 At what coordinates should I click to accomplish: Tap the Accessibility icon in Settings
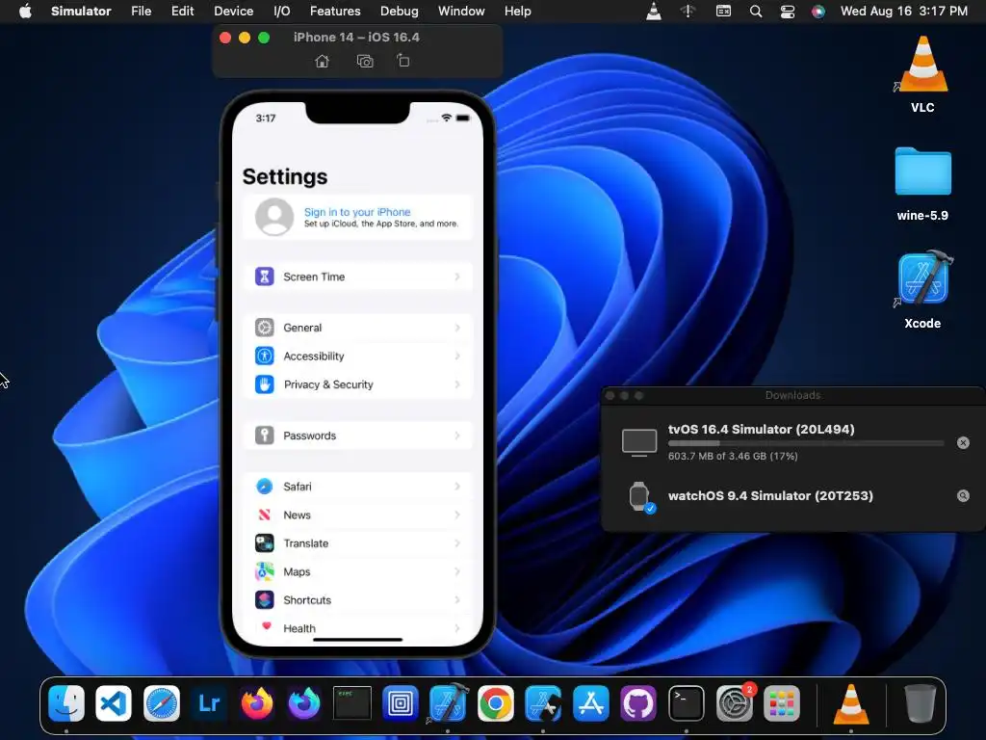pos(264,356)
